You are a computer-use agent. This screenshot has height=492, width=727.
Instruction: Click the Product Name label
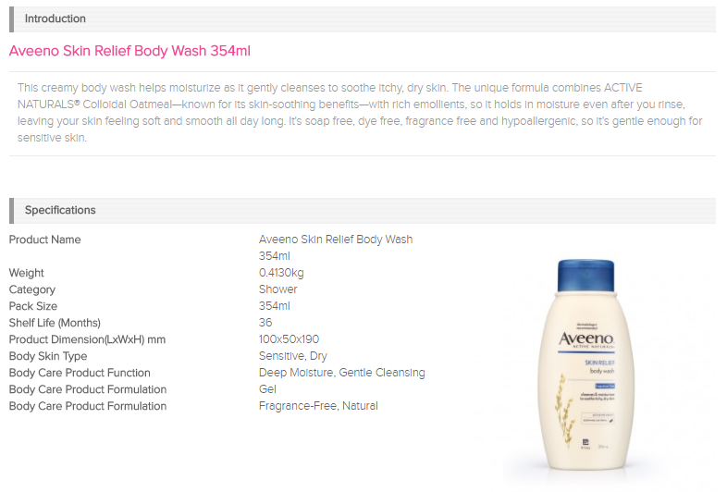coord(45,240)
